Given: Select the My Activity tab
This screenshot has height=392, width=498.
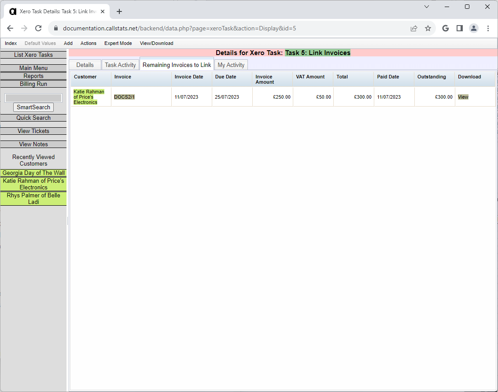Looking at the screenshot, I should point(231,64).
